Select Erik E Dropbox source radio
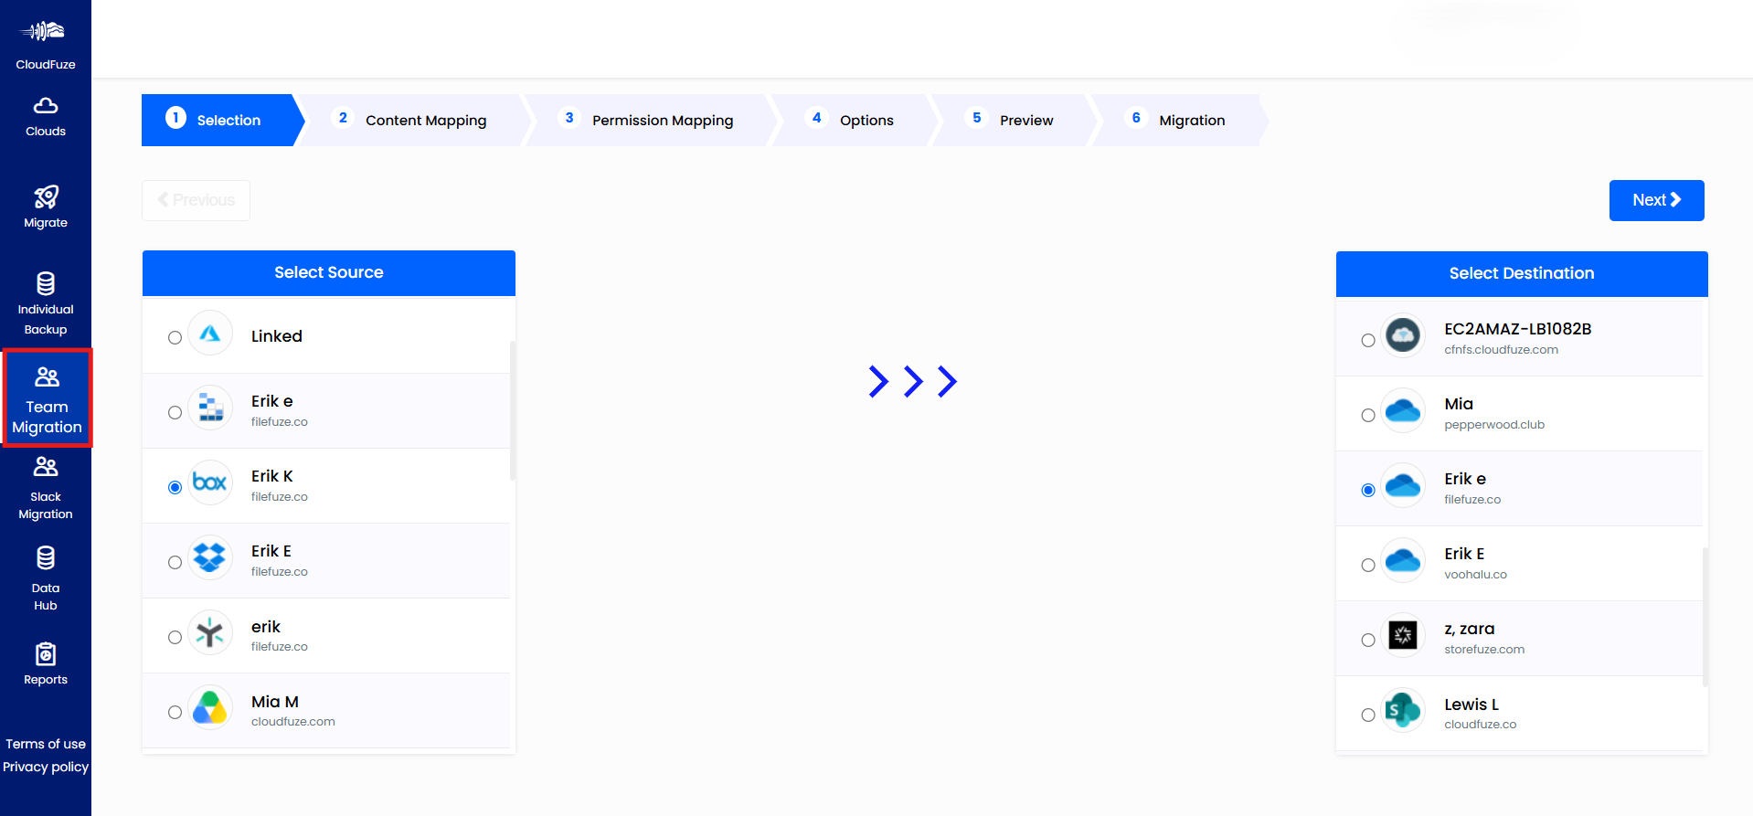 point(175,562)
